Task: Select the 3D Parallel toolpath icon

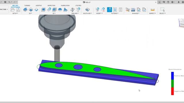Action: click(54, 9)
